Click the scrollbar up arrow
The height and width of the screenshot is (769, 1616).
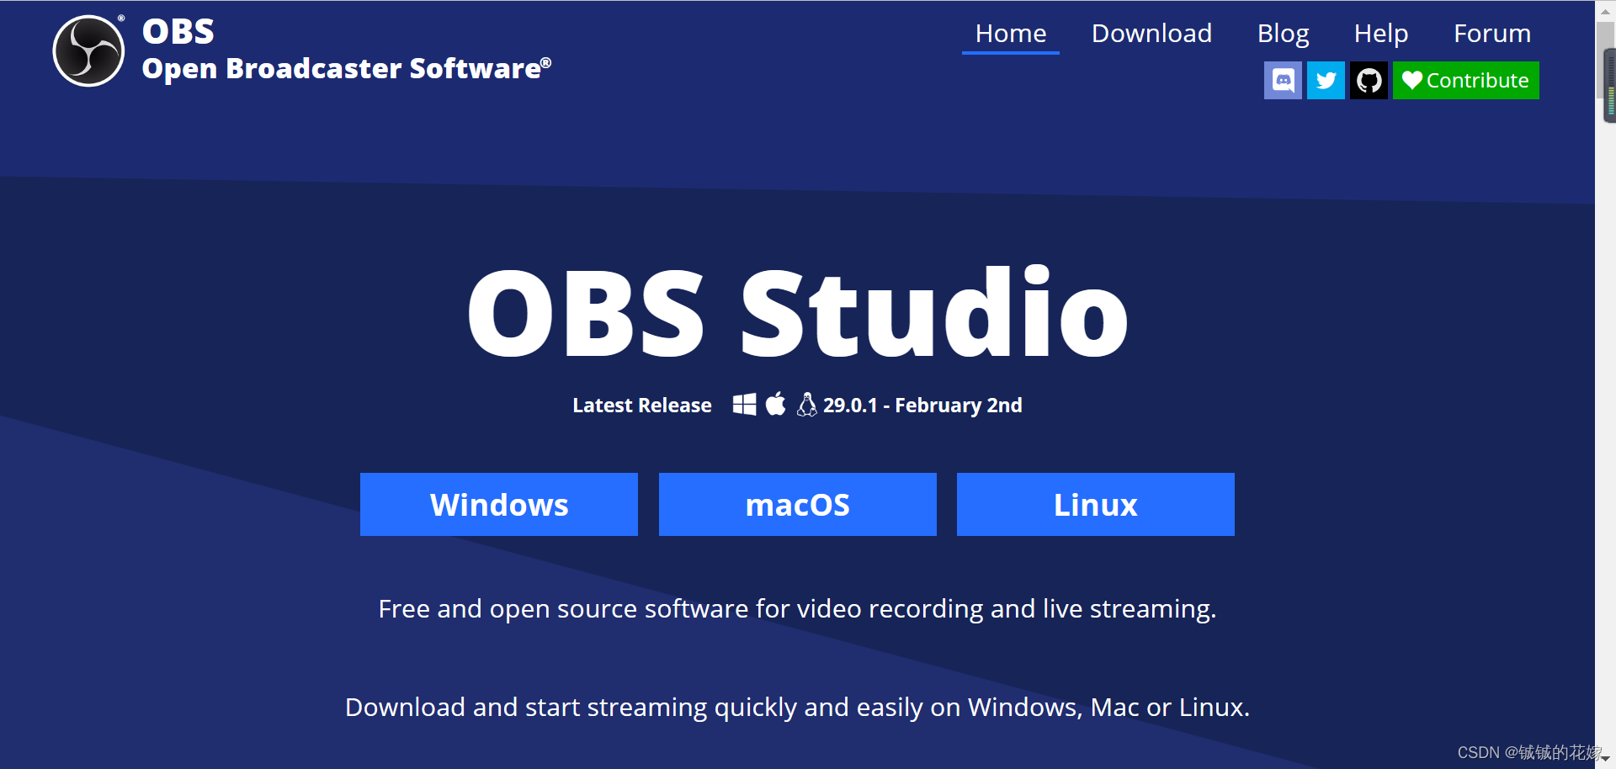(x=1605, y=11)
